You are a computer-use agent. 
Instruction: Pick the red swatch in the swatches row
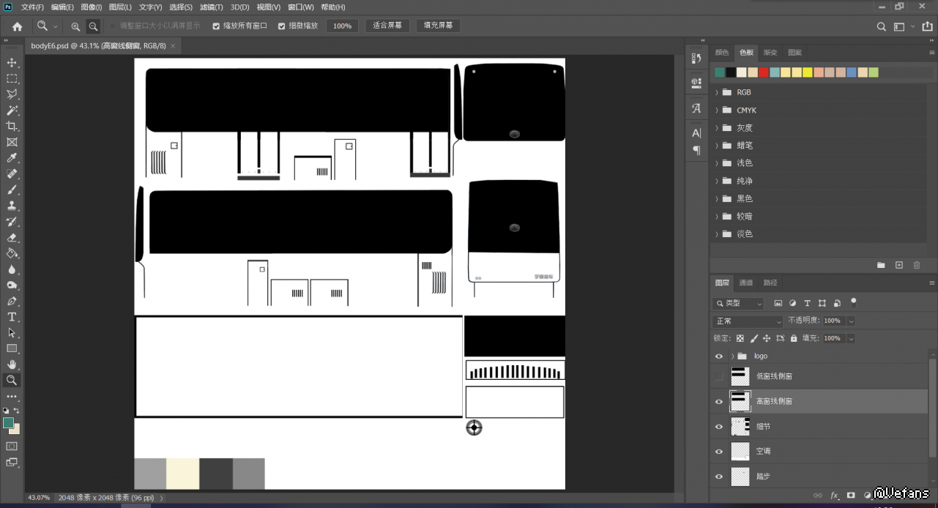pos(764,72)
